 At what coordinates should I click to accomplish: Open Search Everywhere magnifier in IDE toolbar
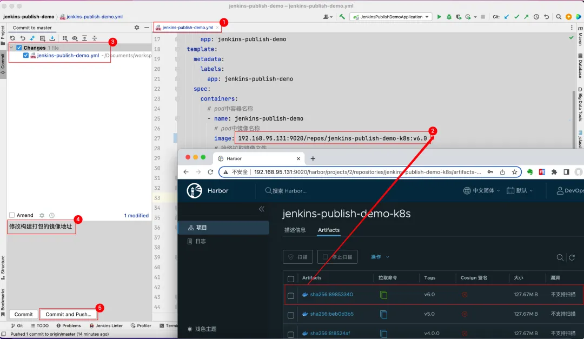(x=559, y=17)
